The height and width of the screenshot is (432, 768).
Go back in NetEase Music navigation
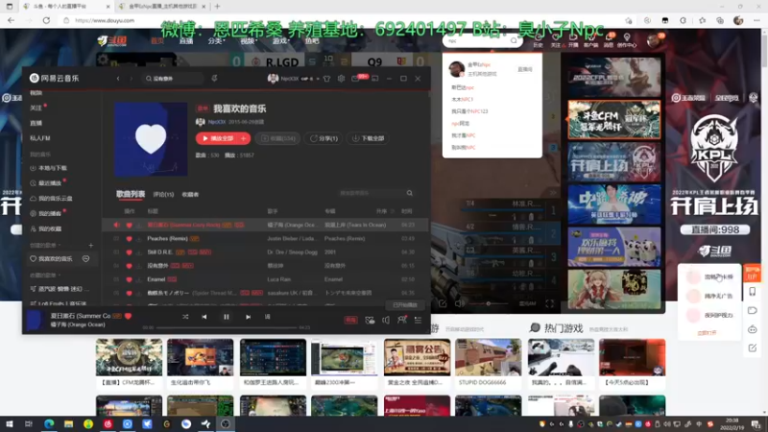coord(118,79)
